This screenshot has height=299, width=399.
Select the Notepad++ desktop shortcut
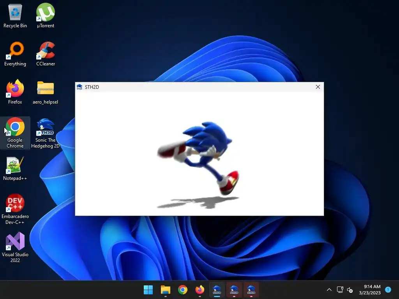[x=15, y=168]
